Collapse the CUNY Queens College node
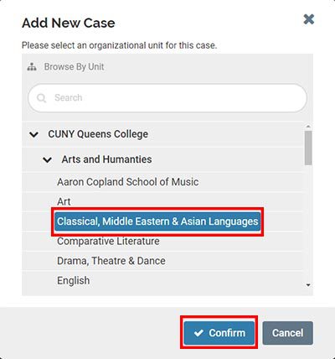 (x=33, y=134)
